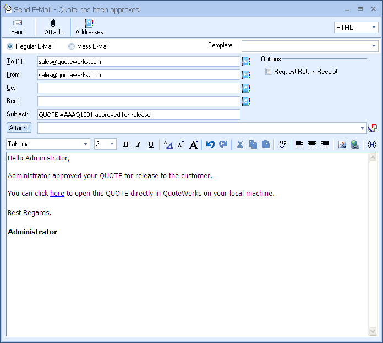Click the message body scrollbar down arrow

coord(373,331)
